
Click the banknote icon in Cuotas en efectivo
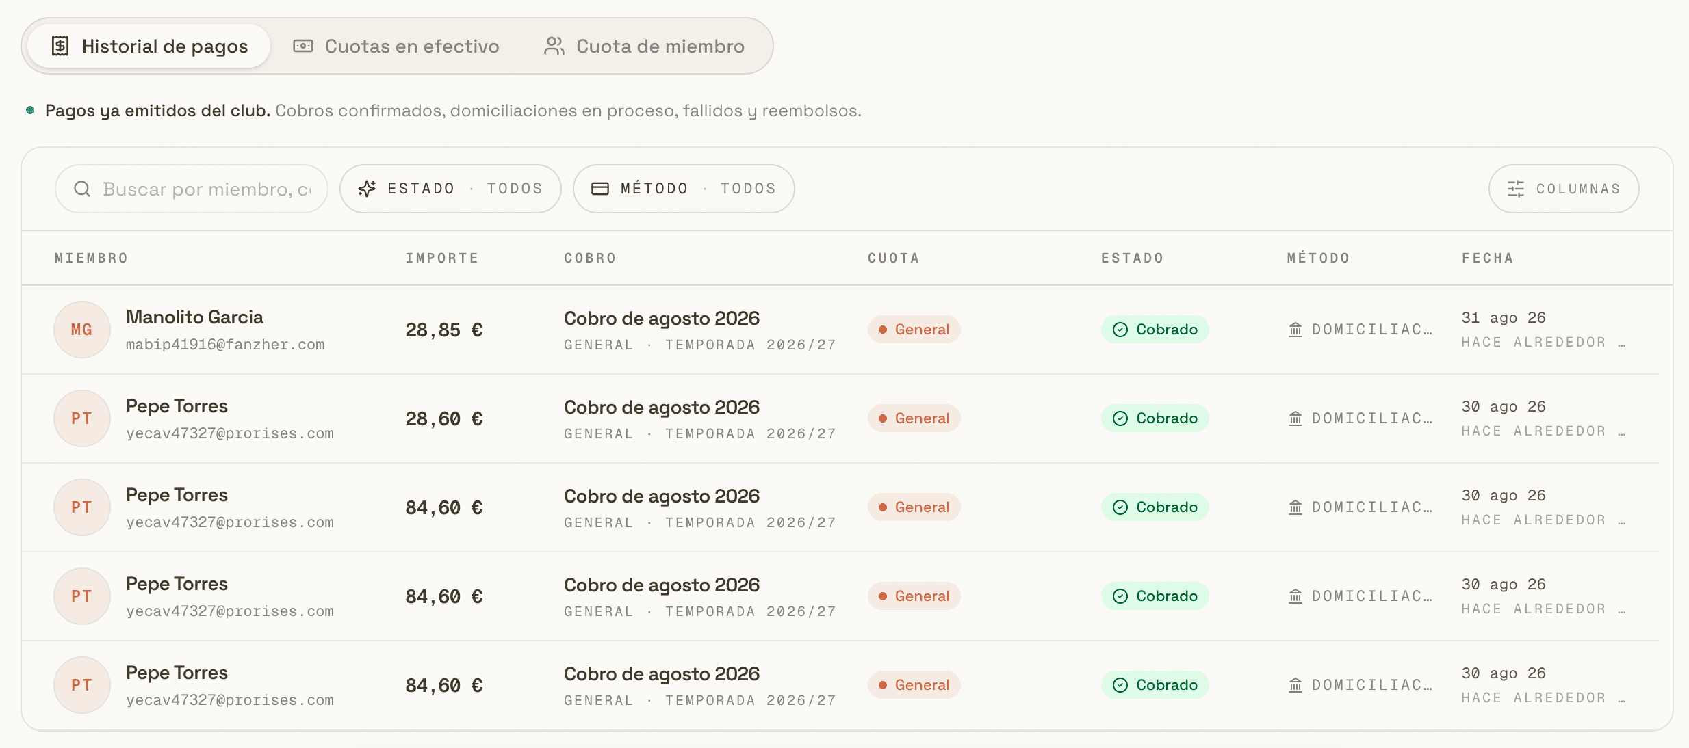tap(303, 46)
